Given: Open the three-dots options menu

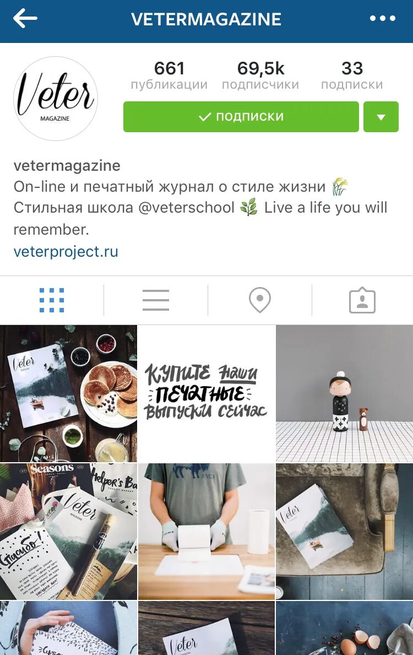Looking at the screenshot, I should coord(383,18).
